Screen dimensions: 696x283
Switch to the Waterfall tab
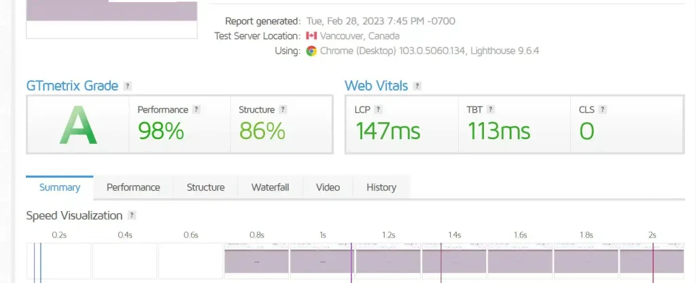click(x=270, y=187)
